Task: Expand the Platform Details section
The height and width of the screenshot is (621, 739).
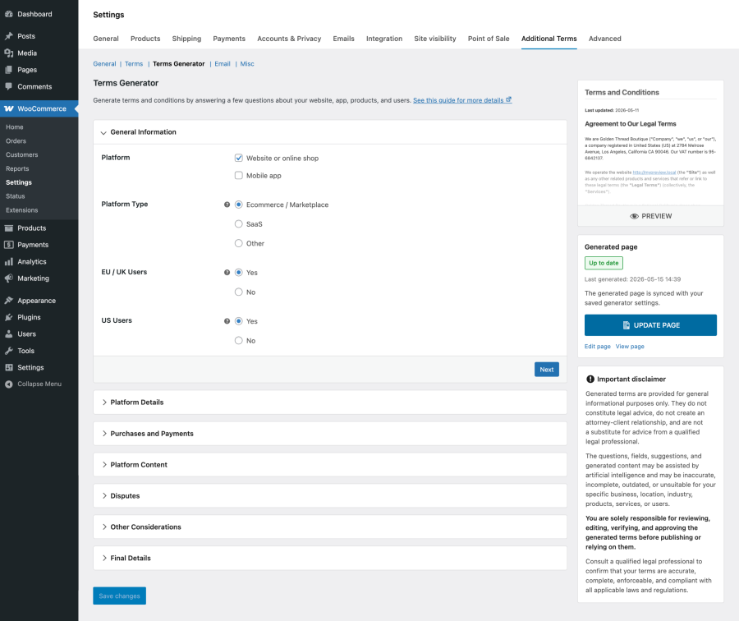Action: pos(330,402)
